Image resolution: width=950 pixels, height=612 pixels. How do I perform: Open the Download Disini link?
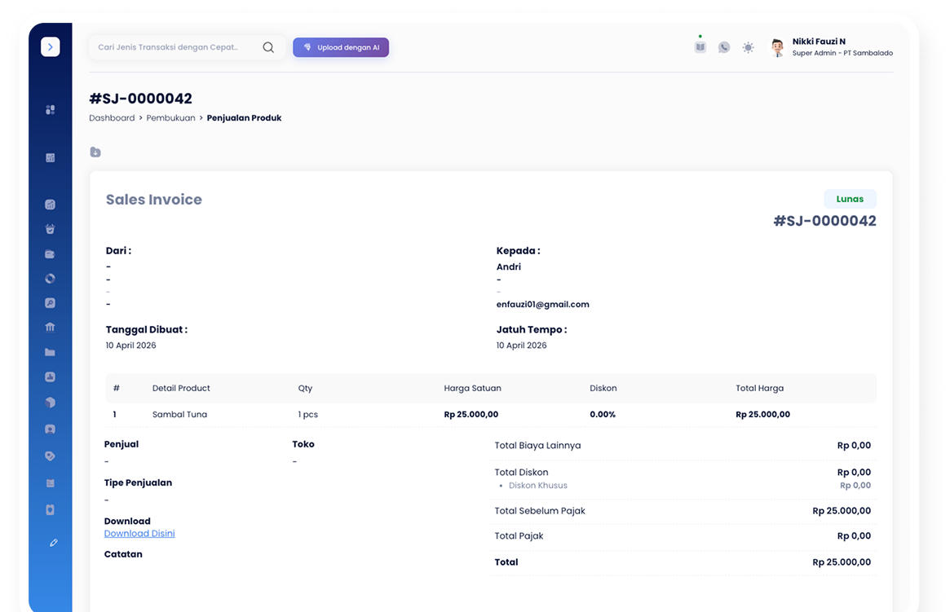click(139, 533)
